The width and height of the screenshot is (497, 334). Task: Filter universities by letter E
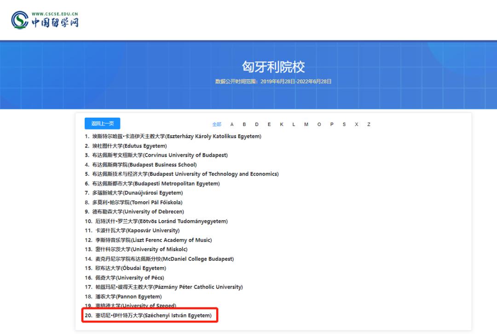click(x=269, y=124)
